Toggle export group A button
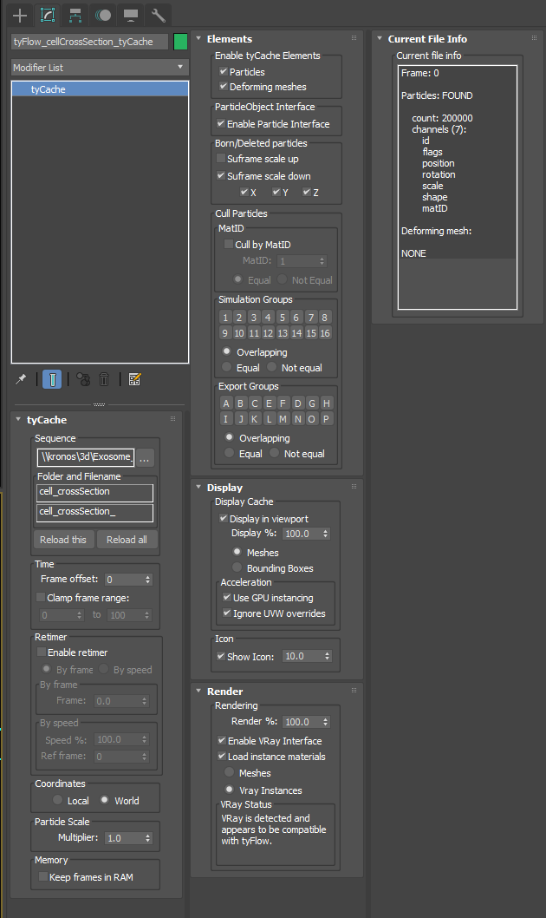Image resolution: width=546 pixels, height=918 pixels. point(226,403)
